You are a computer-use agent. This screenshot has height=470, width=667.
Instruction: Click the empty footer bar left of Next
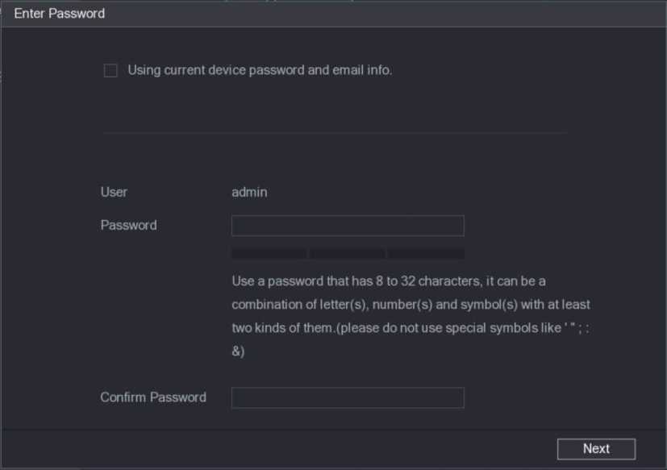[x=274, y=449]
